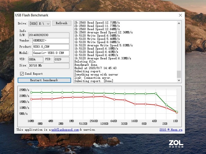Select the Vendor field with GENERIC-
This screenshot has width=206, height=154.
[x=51, y=41]
